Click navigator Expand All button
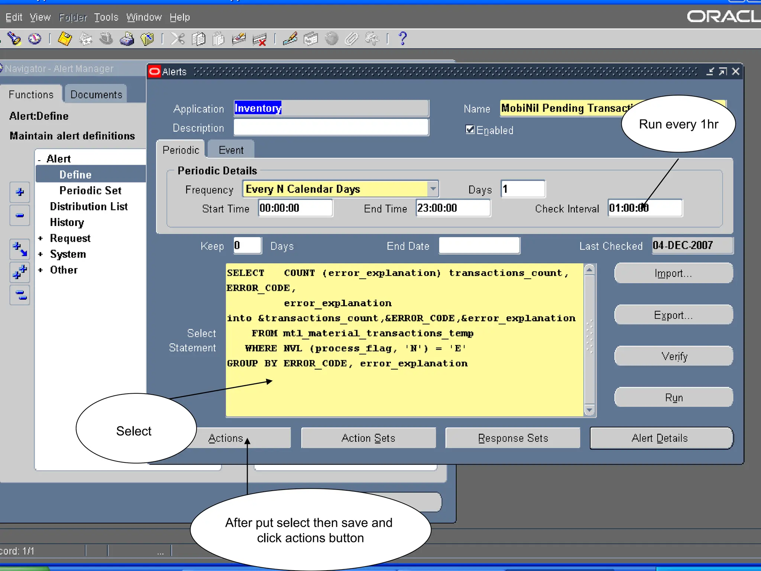 [x=20, y=272]
